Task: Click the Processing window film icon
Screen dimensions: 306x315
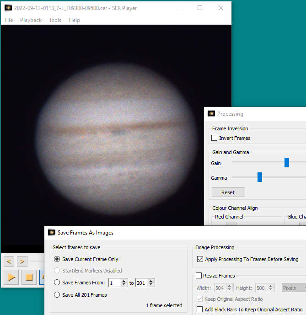Action: (x=211, y=113)
